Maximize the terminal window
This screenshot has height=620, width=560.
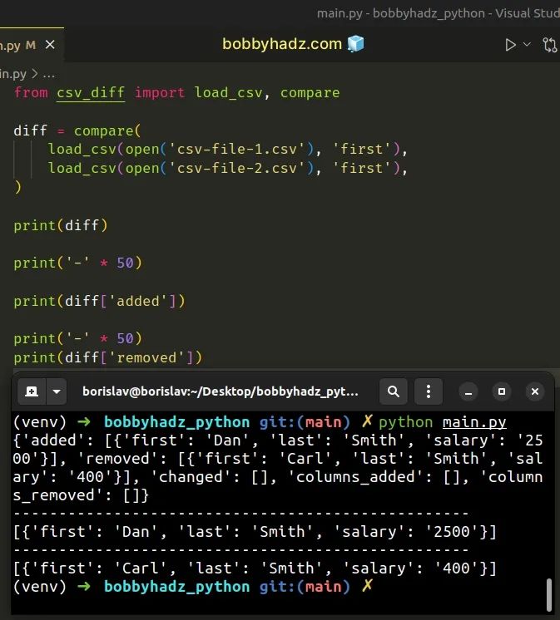tap(502, 391)
